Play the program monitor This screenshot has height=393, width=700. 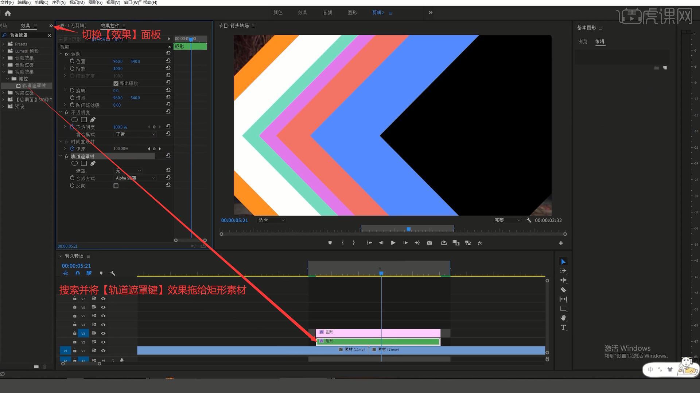393,243
